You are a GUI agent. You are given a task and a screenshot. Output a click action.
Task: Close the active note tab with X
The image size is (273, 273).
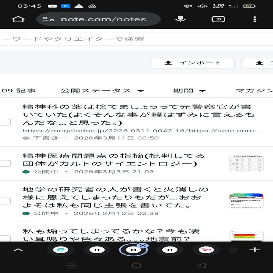143,245
